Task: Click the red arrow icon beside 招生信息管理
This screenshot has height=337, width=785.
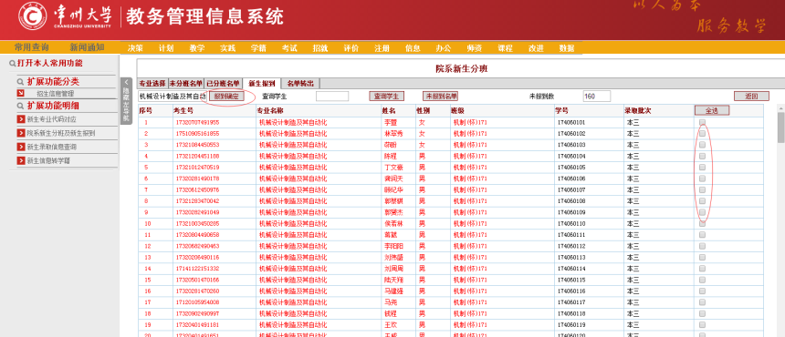Action: 20,94
